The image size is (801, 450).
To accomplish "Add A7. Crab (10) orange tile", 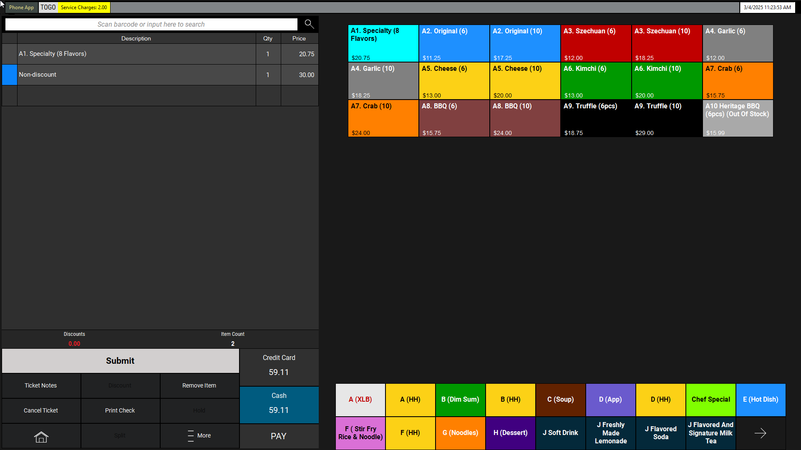I will [383, 118].
